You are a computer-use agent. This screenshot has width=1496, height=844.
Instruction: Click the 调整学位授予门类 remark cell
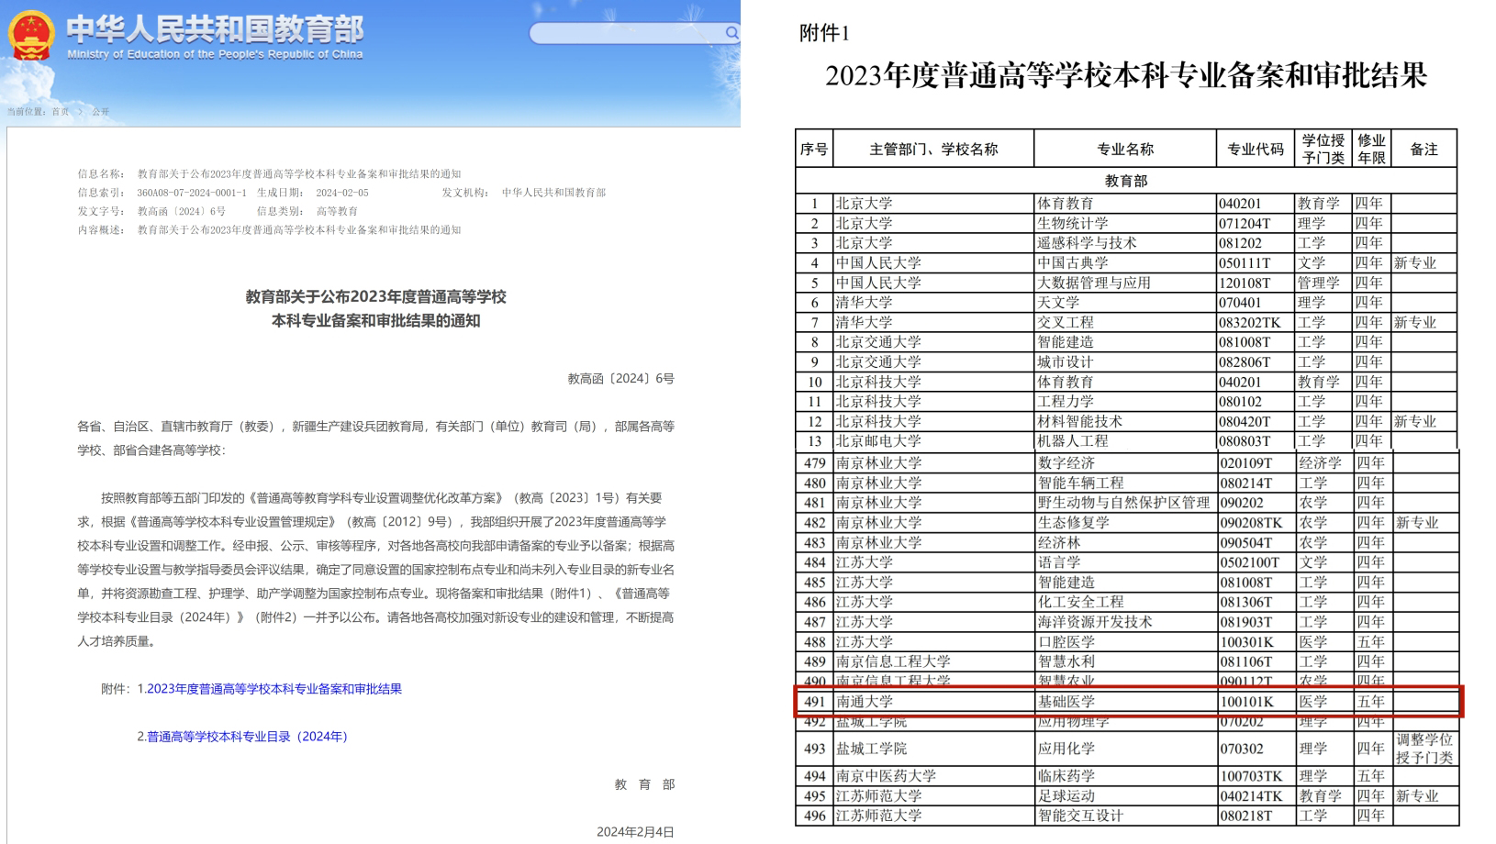[1424, 749]
